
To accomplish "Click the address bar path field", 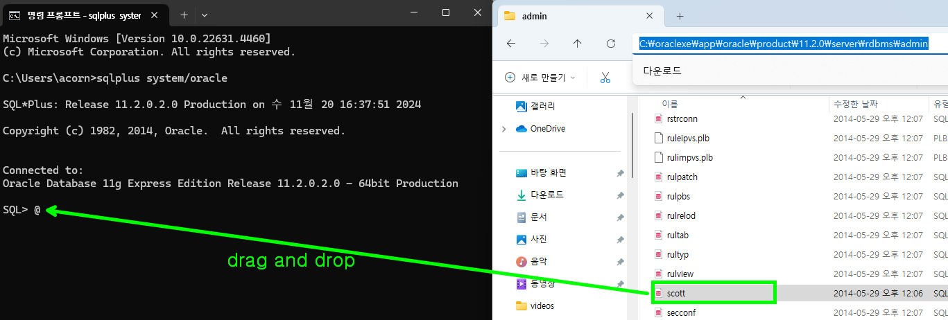I will point(790,44).
